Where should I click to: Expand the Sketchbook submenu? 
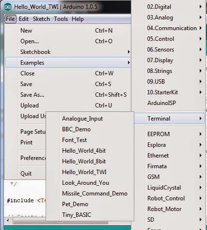[68, 52]
